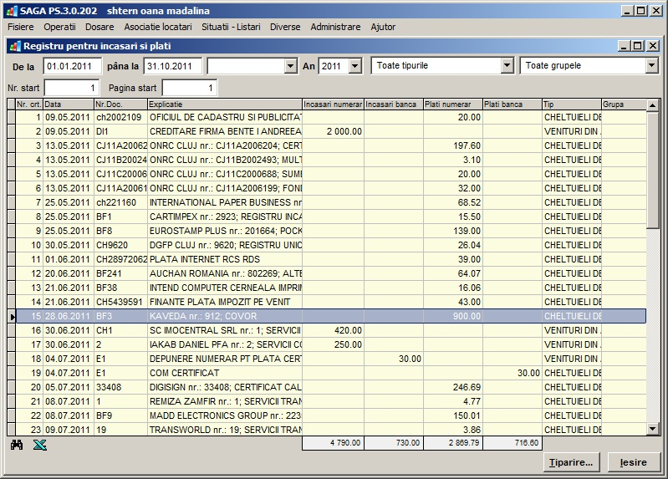
Task: Select row FINANTE PLATA IMPOZIT PE VENIT
Action: tap(331, 302)
